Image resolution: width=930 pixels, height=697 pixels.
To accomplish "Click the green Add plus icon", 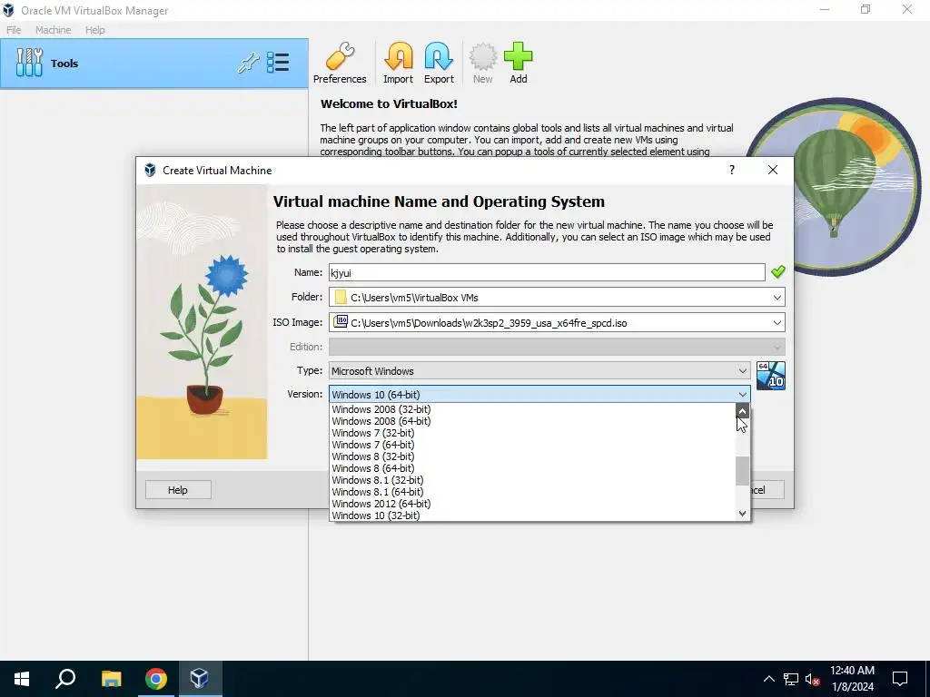I will tap(519, 64).
